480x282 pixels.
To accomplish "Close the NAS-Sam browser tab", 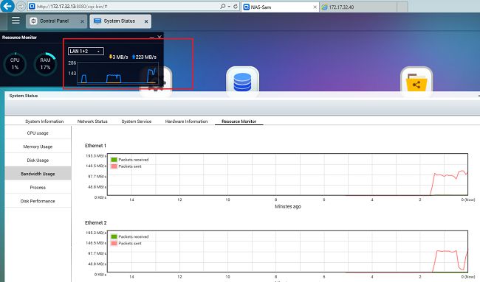I will (x=315, y=7).
